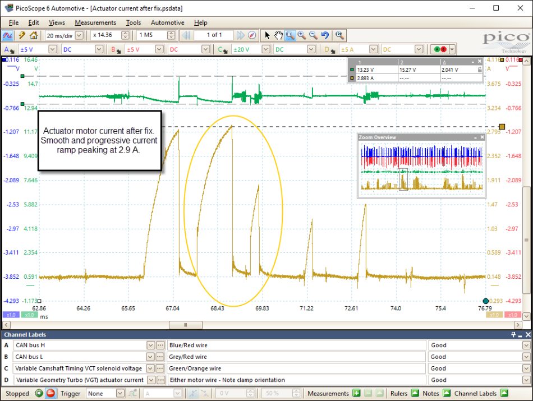Click the Undo zoom arrow icon
This screenshot has width=533, height=401.
[325, 35]
